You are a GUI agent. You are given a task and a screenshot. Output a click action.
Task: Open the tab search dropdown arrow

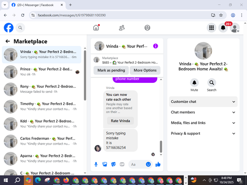tap(5, 5)
